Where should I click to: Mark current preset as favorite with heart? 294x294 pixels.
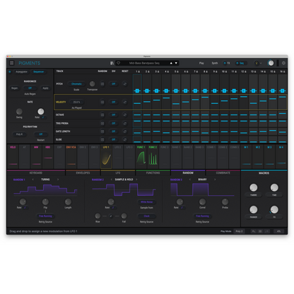pyautogui.click(x=119, y=63)
